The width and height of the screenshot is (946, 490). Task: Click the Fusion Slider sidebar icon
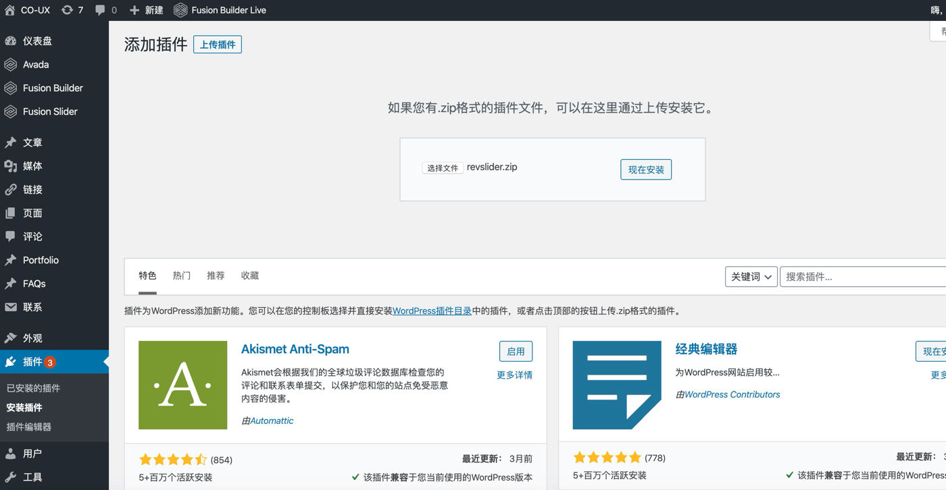tap(10, 112)
